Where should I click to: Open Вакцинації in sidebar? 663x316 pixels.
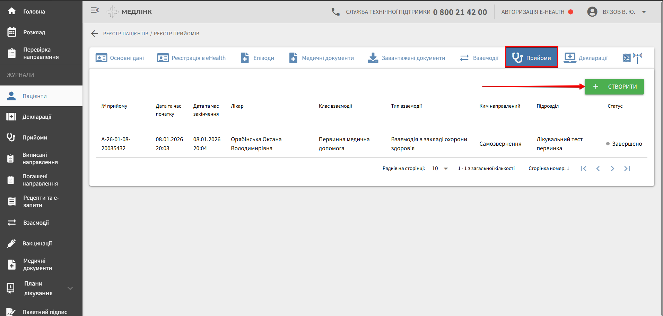[x=37, y=243]
